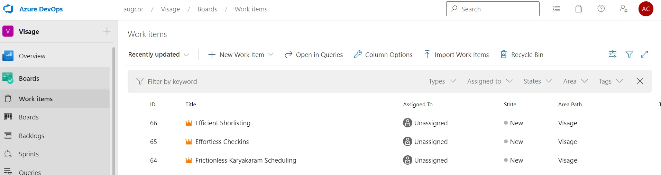Screen dimensions: 661x175
Task: Click the plus icon next to Visage
Action: [107, 31]
